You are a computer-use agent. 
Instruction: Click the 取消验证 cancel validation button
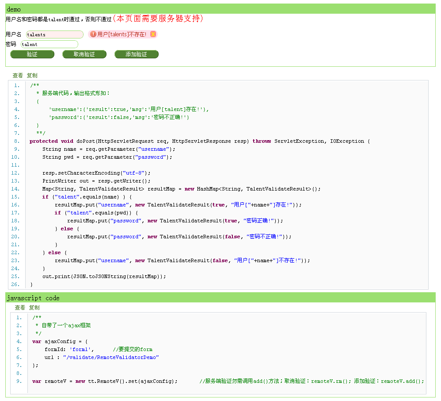[x=84, y=54]
